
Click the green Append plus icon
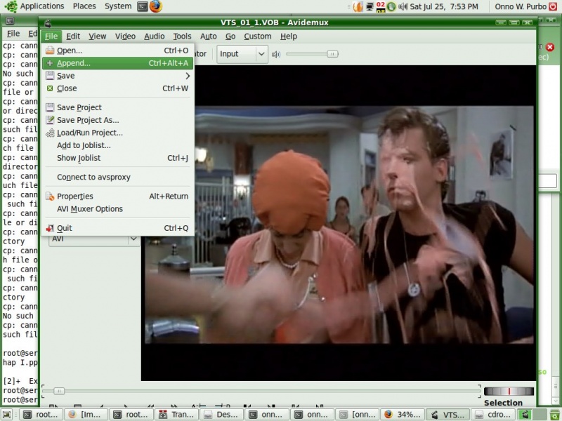tap(51, 62)
